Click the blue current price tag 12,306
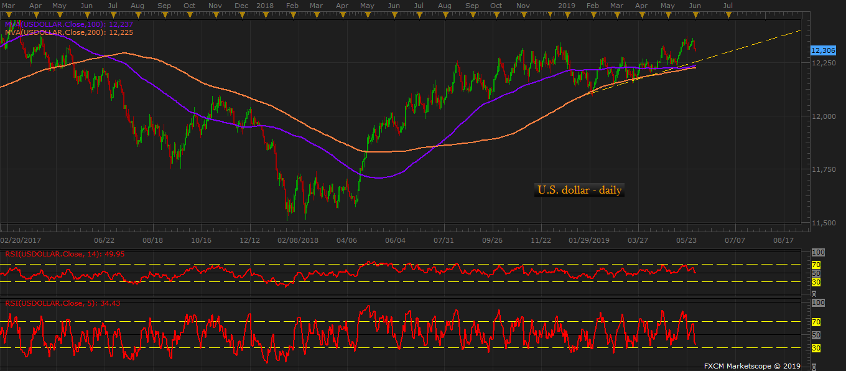Screen dimensions: 846x371 (x=824, y=50)
